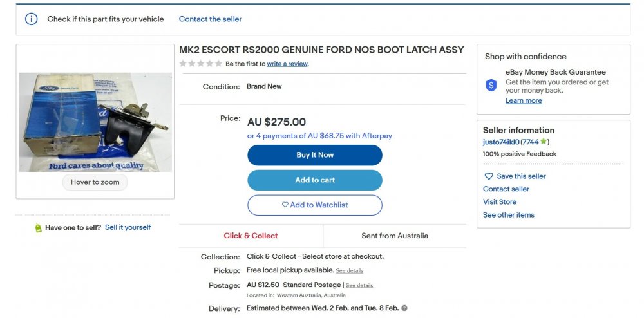The height and width of the screenshot is (318, 644).
Task: Click the five-star rating icons under title
Action: [201, 64]
